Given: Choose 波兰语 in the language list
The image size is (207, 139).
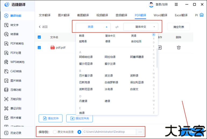Looking at the screenshot, I should [x=109, y=76].
